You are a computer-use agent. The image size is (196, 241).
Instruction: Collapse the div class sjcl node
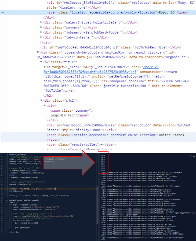click(41, 100)
